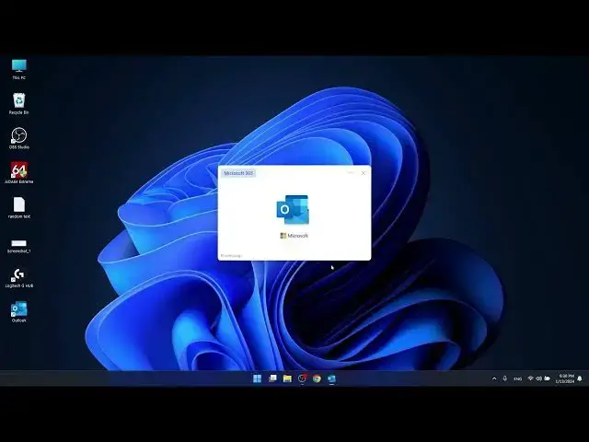Select the Logitech G HUB shortcut
589x442 pixels.
[x=18, y=278]
